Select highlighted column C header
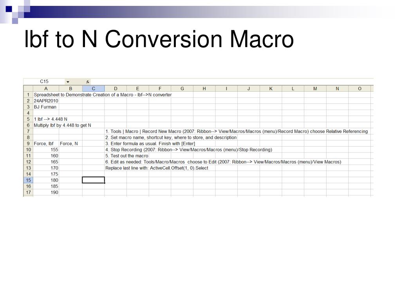 click(93, 89)
